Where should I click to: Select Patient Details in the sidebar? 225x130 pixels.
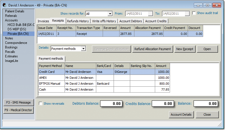pyautogui.click(x=15, y=11)
